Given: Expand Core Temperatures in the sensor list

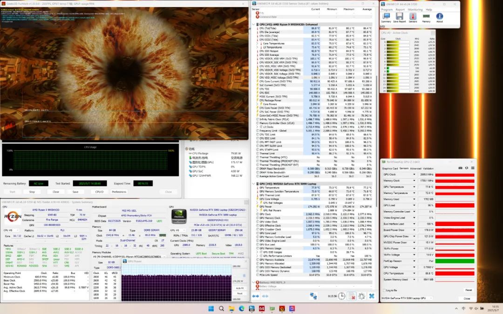Looking at the screenshot, I should click(257, 43).
